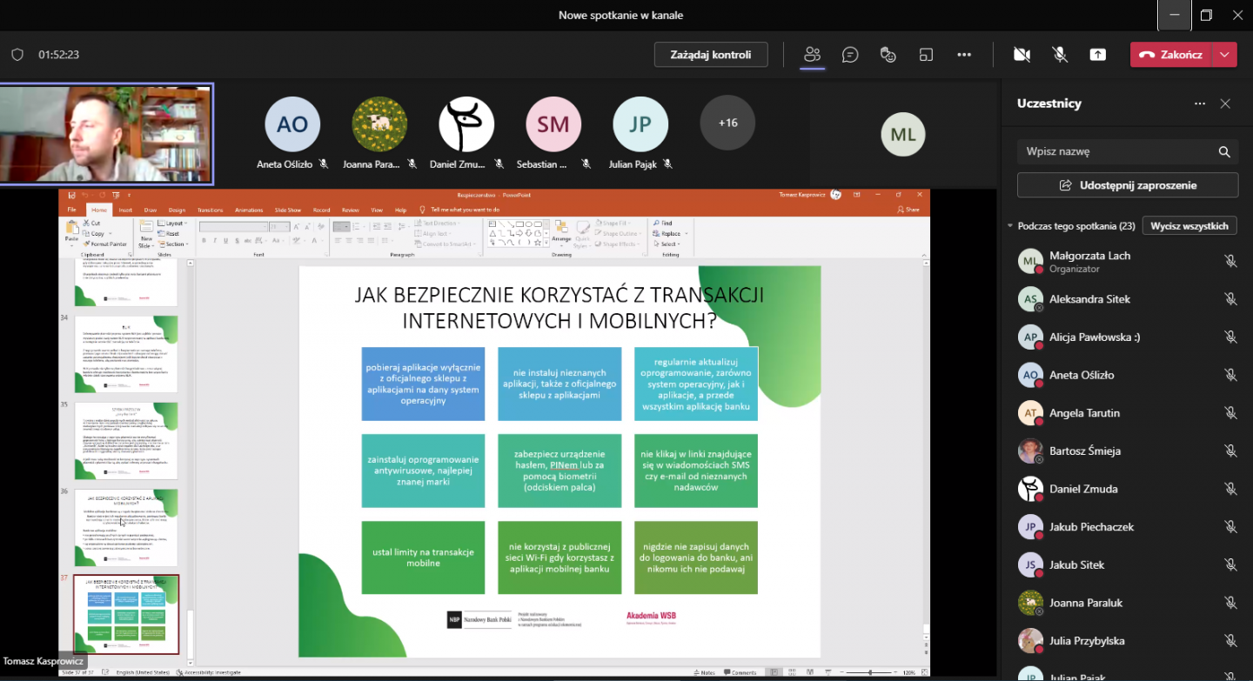Open the Layout dropdown in Slides group

pyautogui.click(x=171, y=224)
